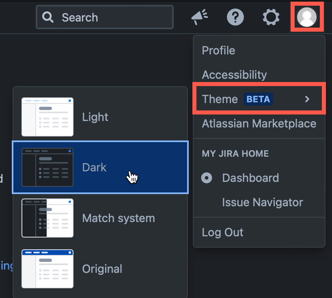
Task: Open Jira settings with the gear icon
Action: tap(271, 17)
